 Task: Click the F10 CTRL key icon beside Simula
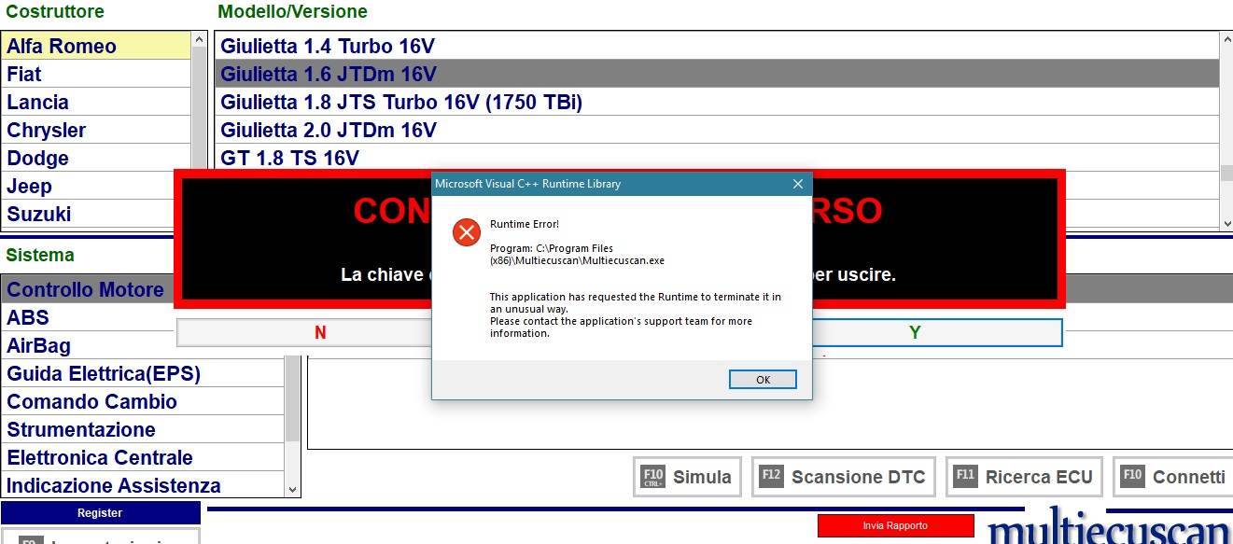pyautogui.click(x=653, y=477)
